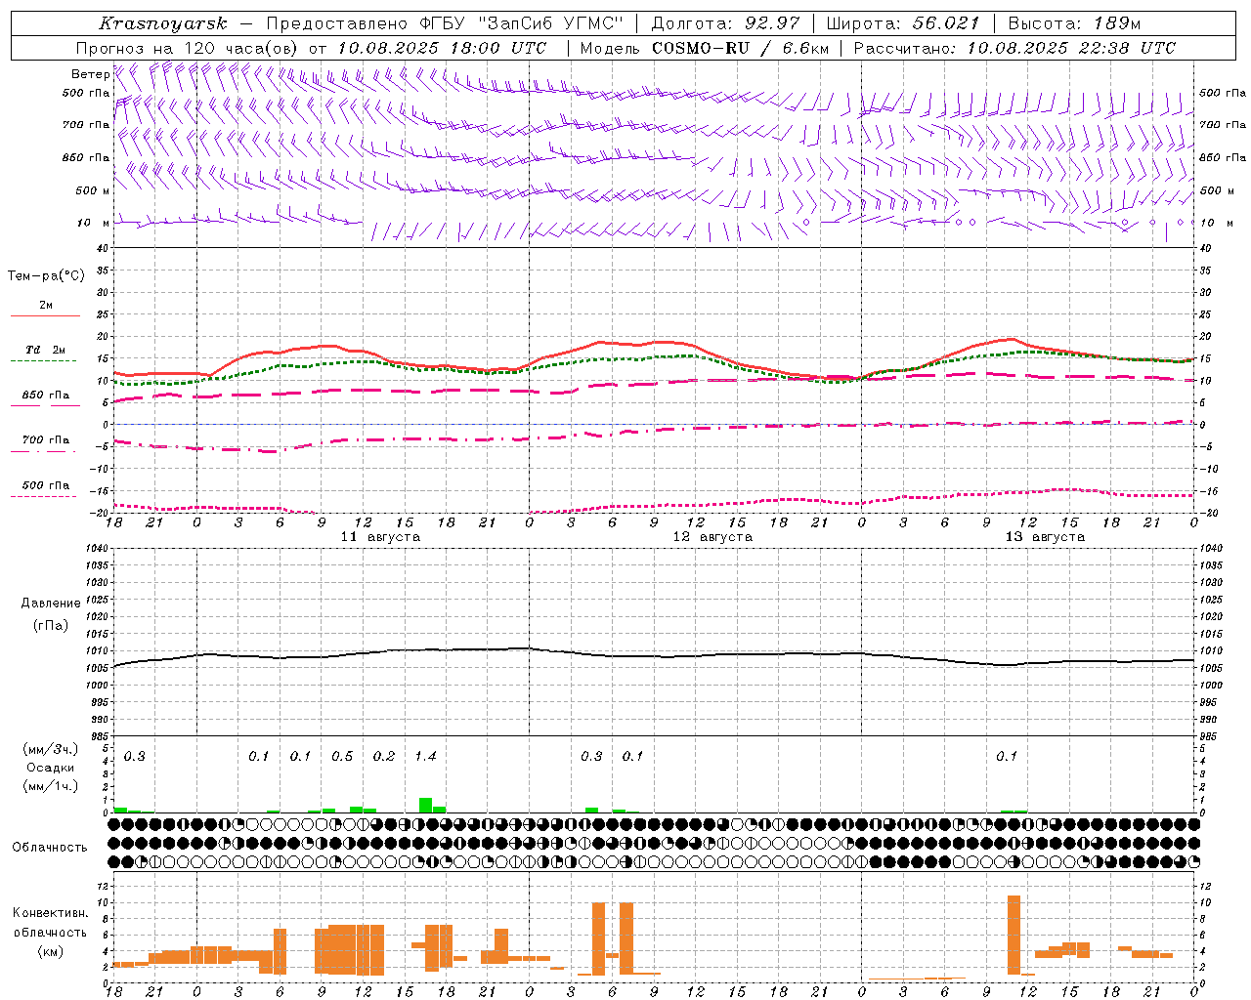Viewport: 1251px width, 1000px height.
Task: Click the Долгота: 92.97 longitude value
Action: point(725,23)
